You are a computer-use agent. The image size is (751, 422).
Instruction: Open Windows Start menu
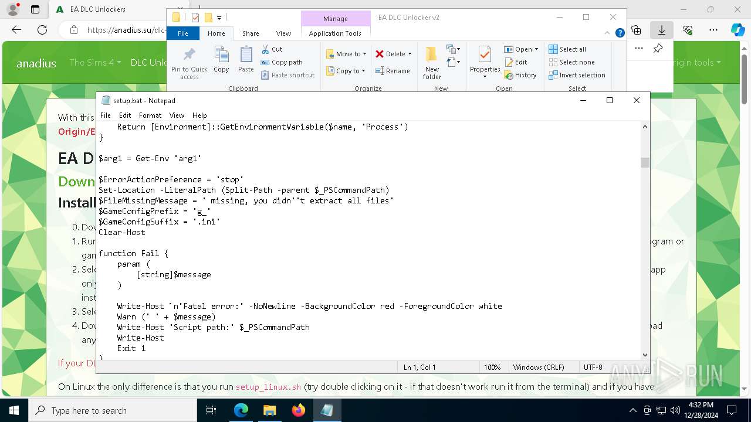point(13,410)
